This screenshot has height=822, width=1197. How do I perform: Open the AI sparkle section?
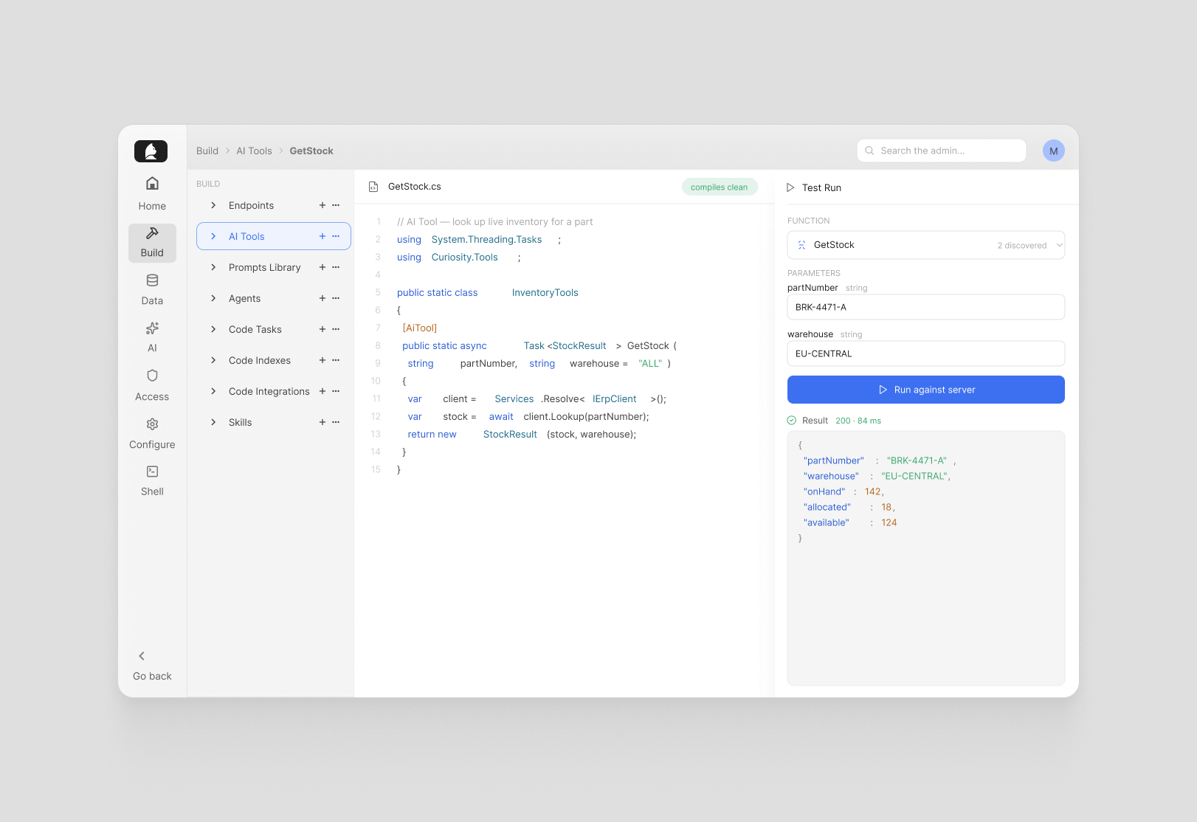click(x=152, y=337)
